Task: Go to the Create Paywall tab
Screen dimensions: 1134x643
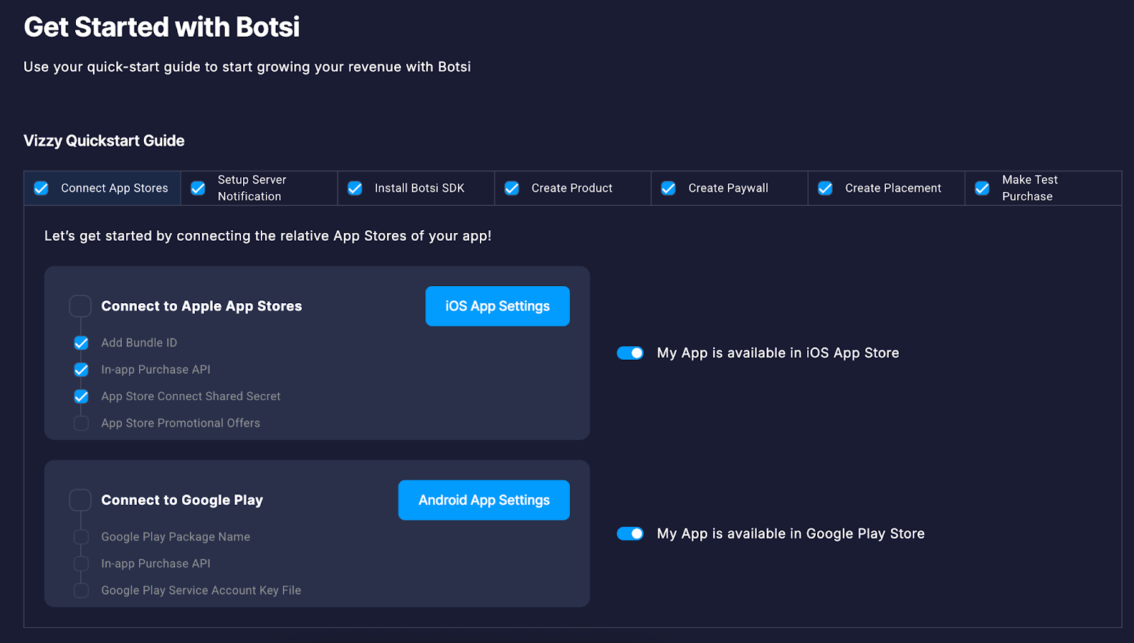Action: 728,188
